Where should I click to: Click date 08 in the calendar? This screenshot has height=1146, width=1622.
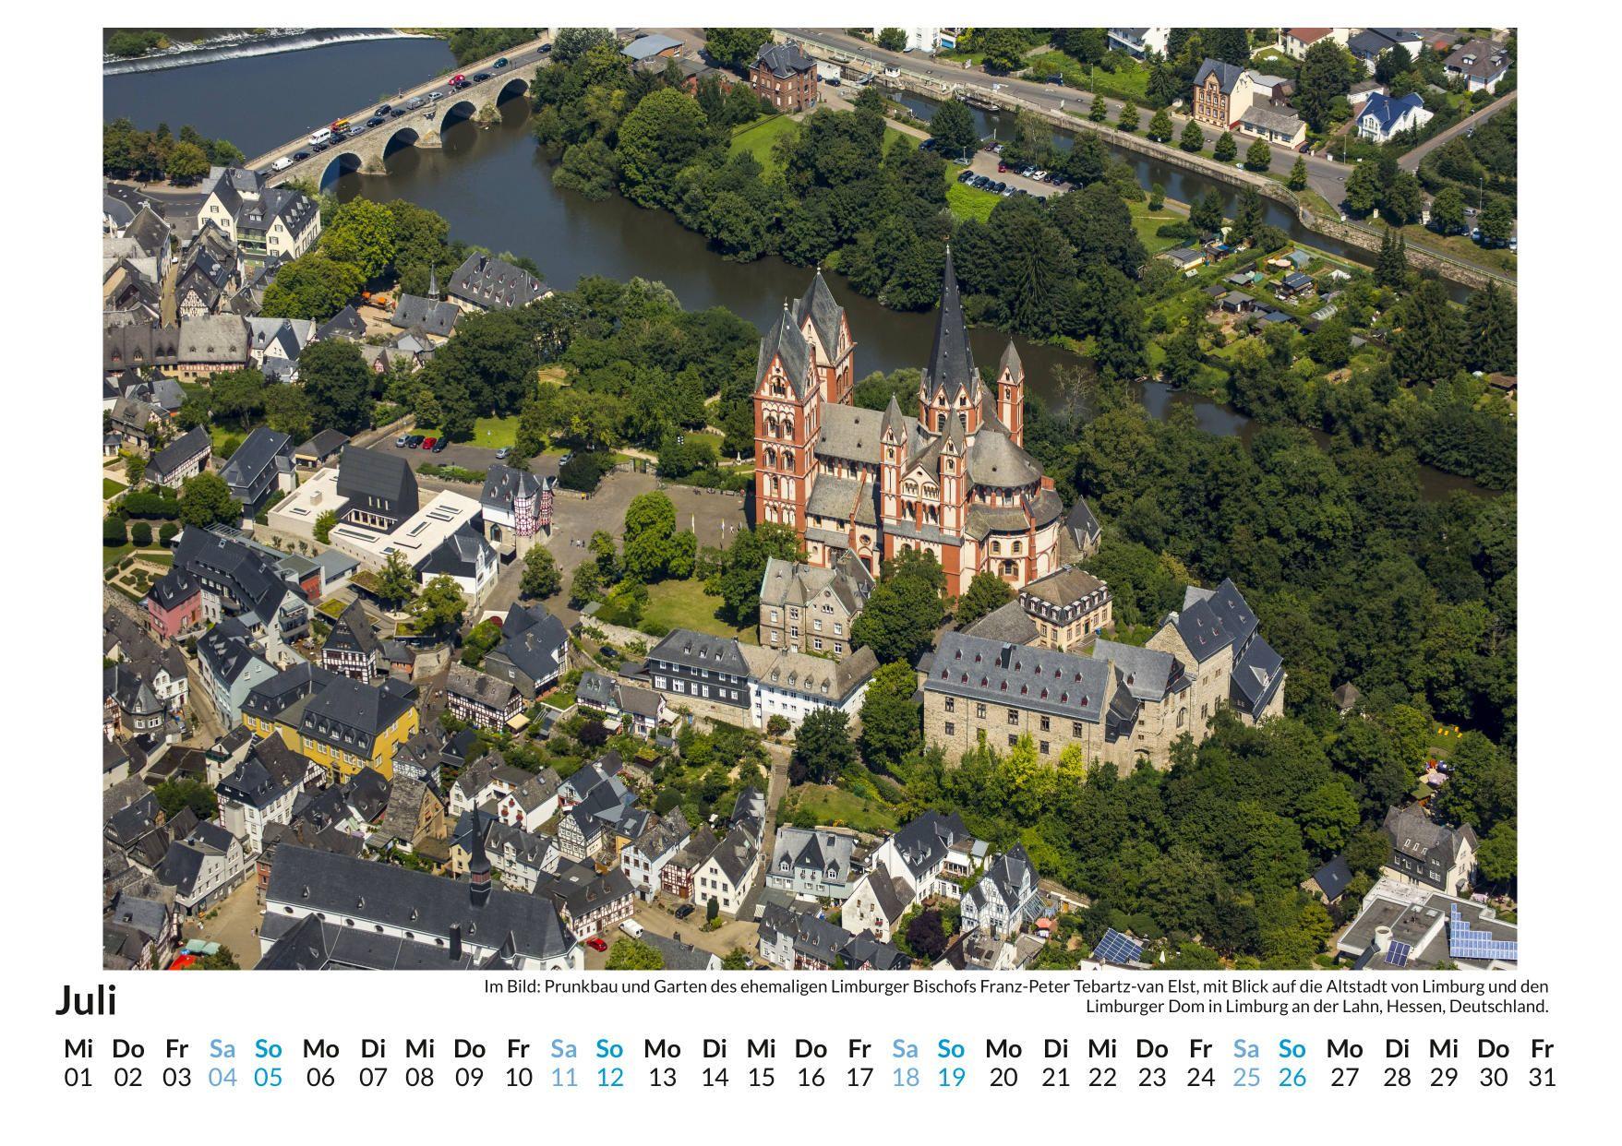click(x=419, y=1077)
